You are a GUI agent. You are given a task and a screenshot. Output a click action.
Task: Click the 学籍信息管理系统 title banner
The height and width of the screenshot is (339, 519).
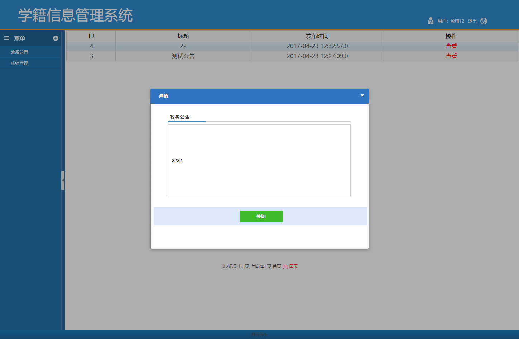(x=75, y=15)
